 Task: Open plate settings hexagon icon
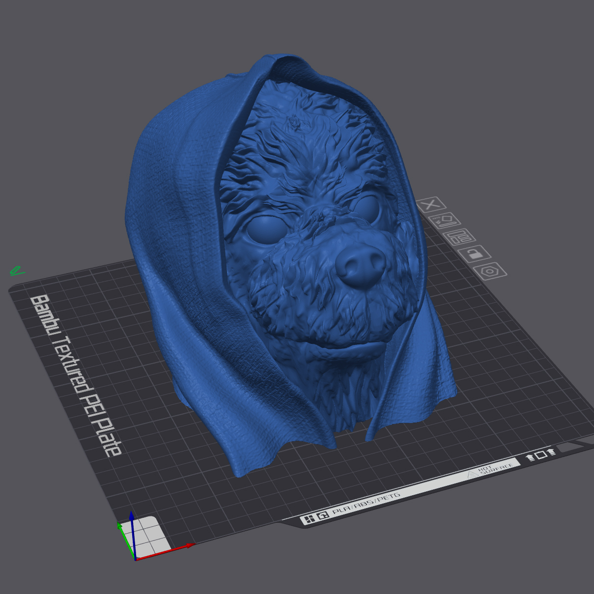490,271
